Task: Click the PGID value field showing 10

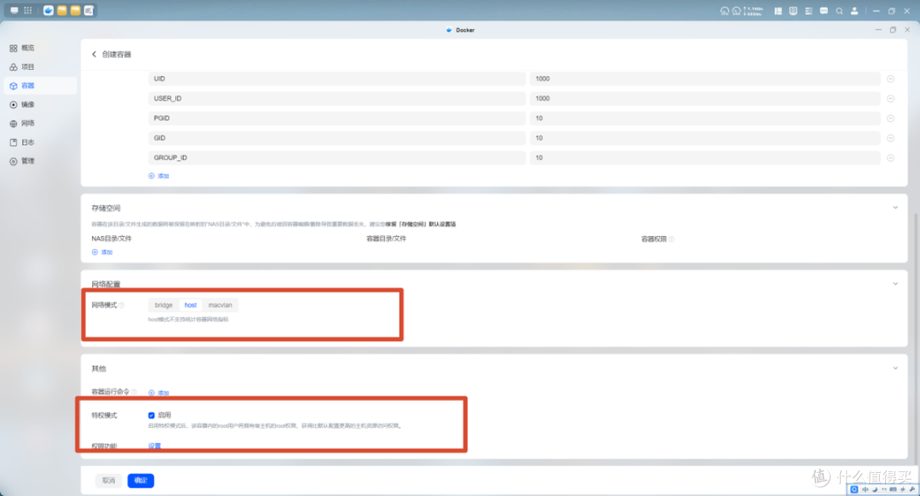Action: pos(704,118)
